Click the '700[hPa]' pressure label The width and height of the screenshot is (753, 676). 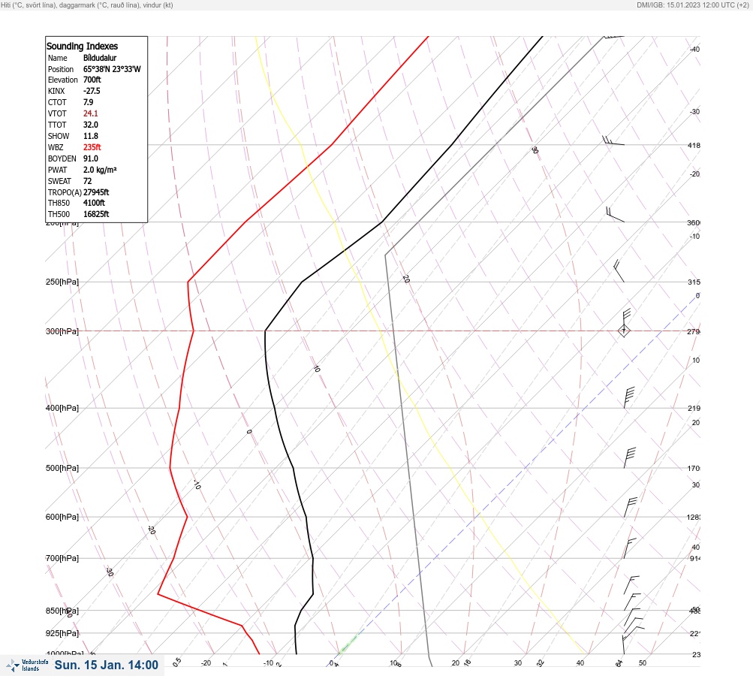tap(62, 558)
